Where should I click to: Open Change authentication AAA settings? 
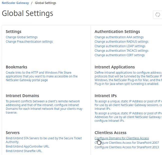pyautogui.click(x=119, y=37)
